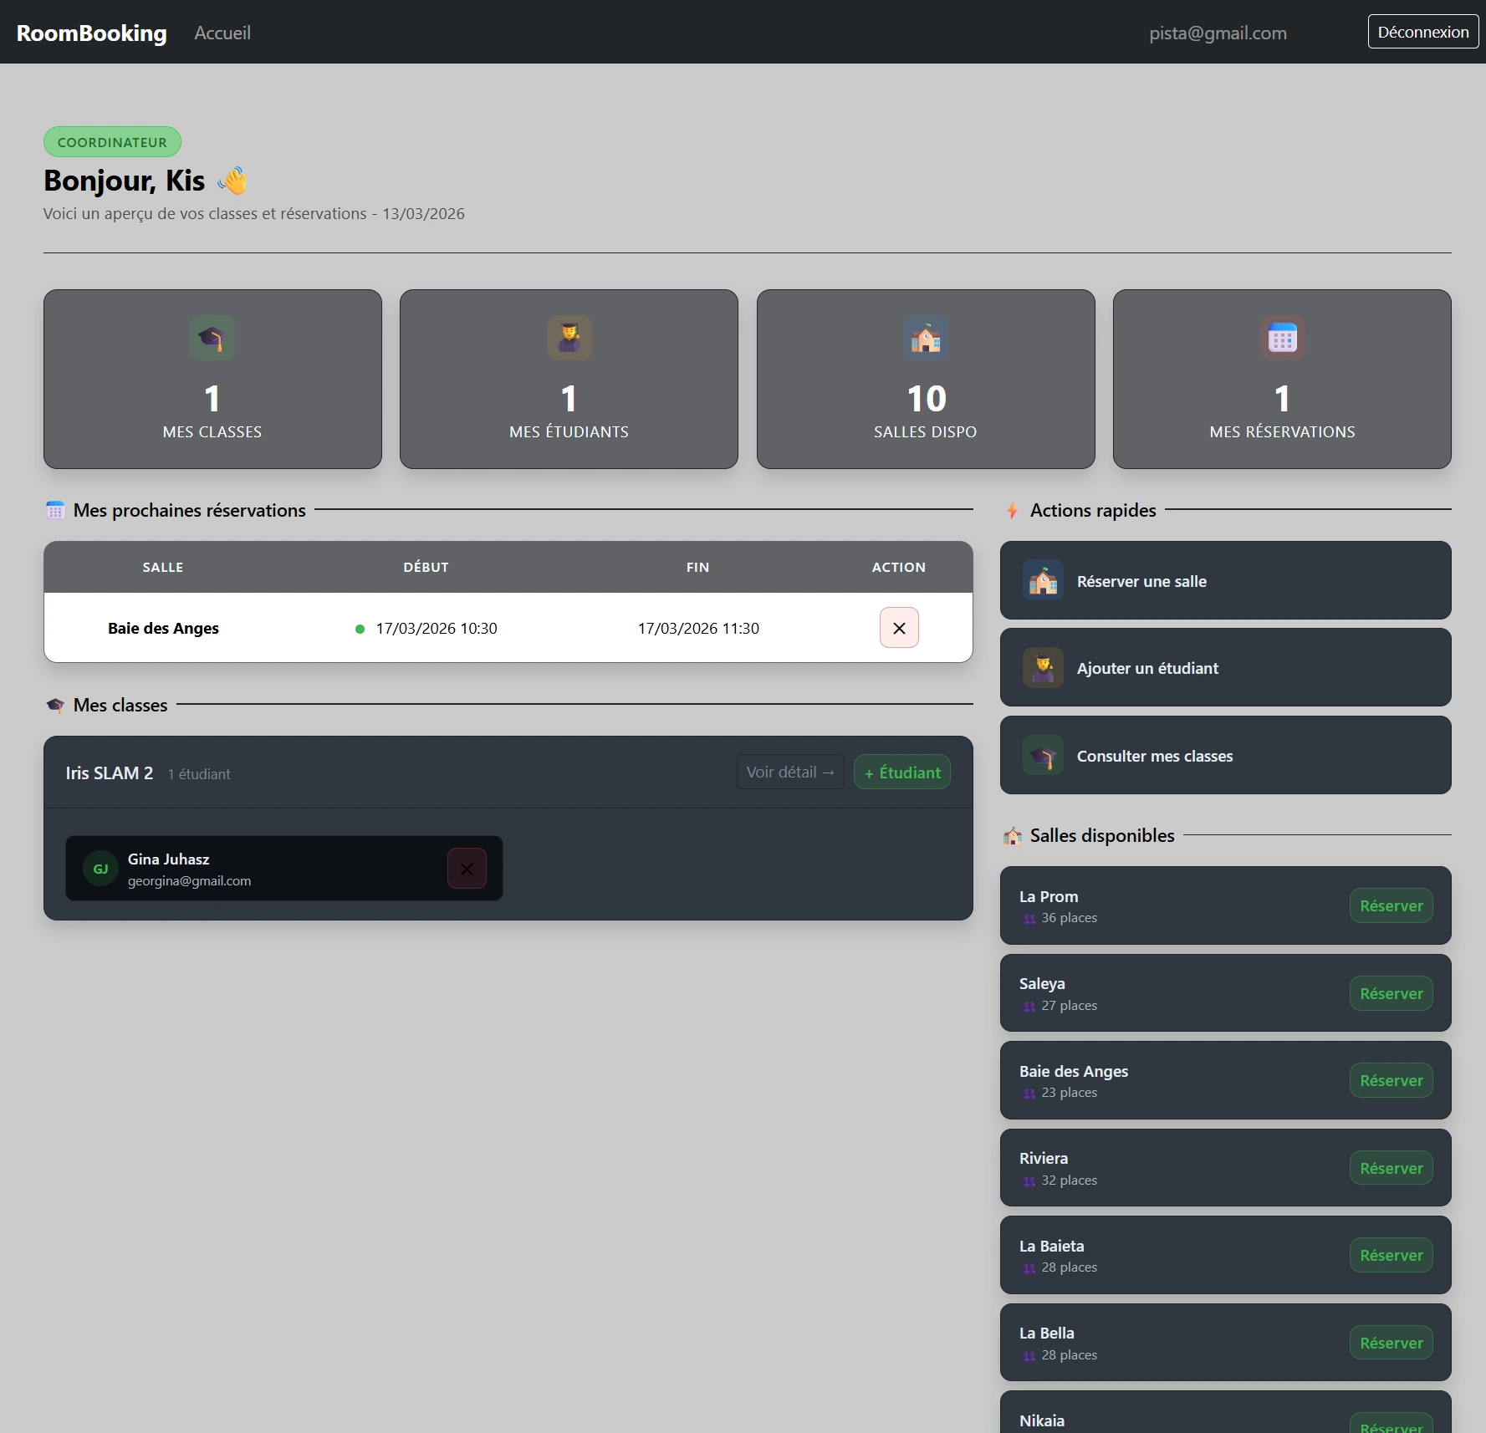Click the building icon beside Réserver une salle

point(1043,581)
